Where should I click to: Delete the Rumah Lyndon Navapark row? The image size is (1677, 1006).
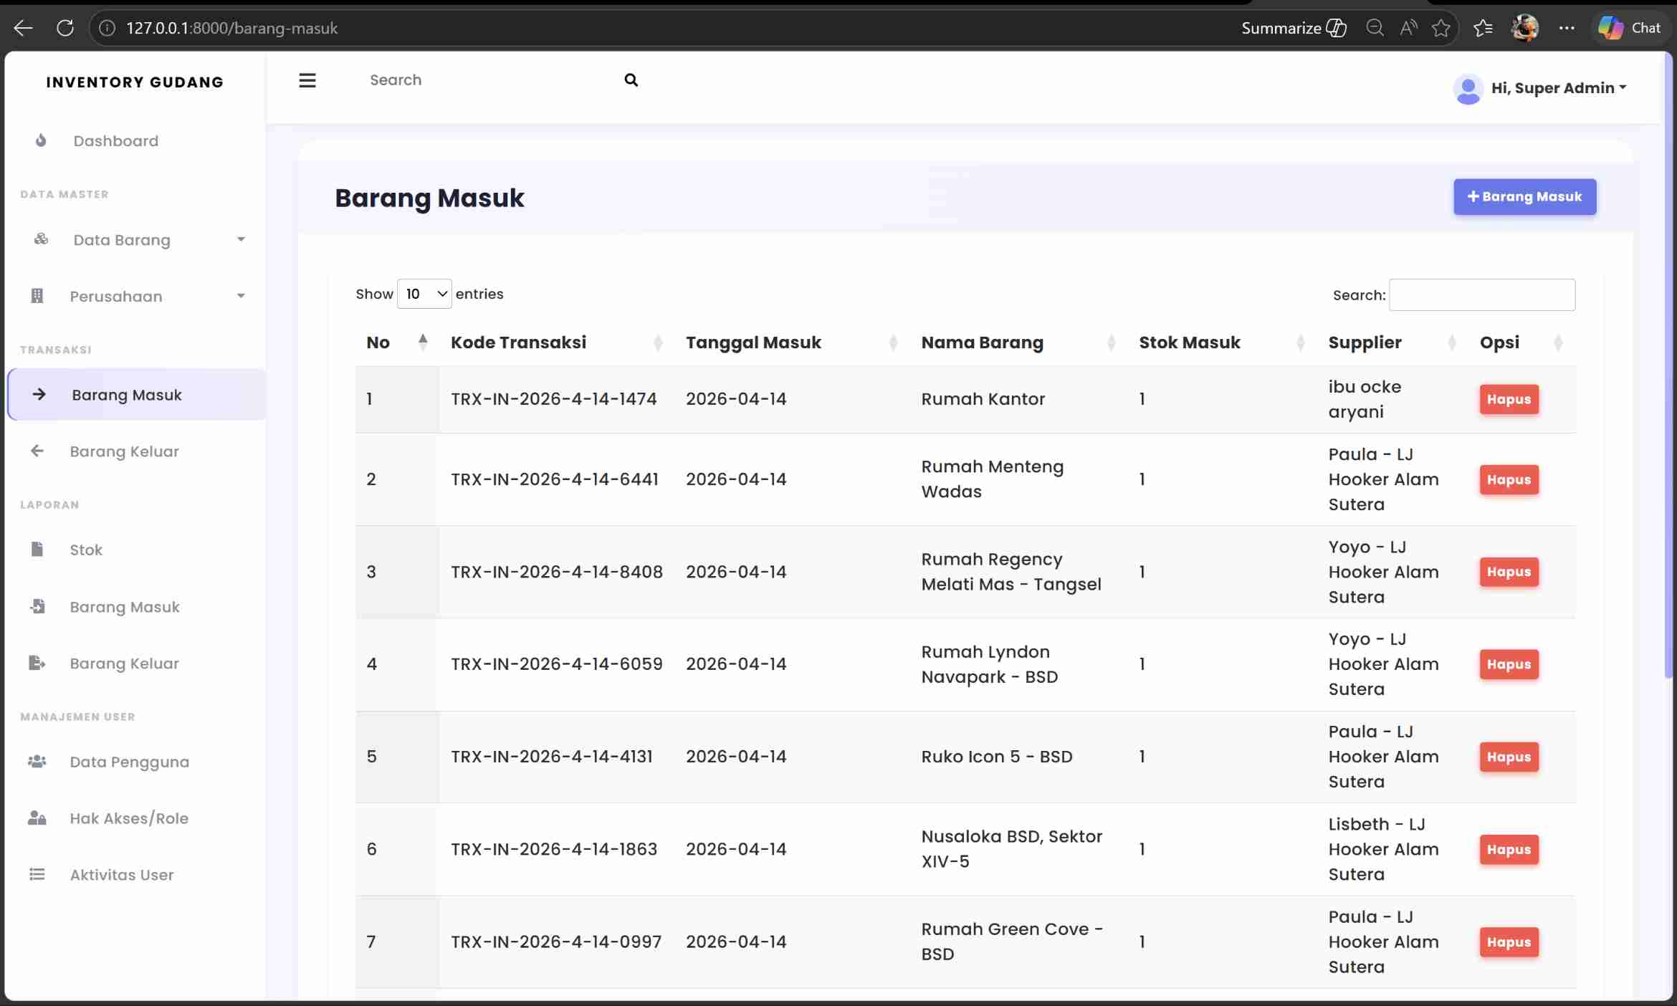click(x=1509, y=664)
